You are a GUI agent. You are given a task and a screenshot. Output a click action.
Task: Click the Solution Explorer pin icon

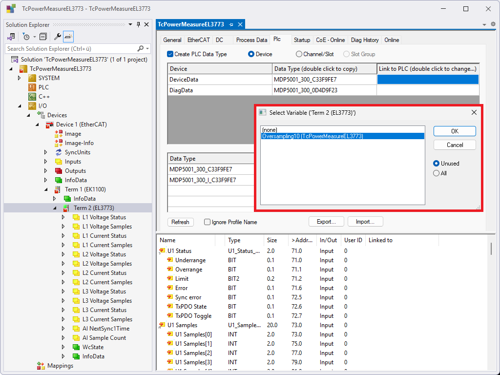(138, 24)
